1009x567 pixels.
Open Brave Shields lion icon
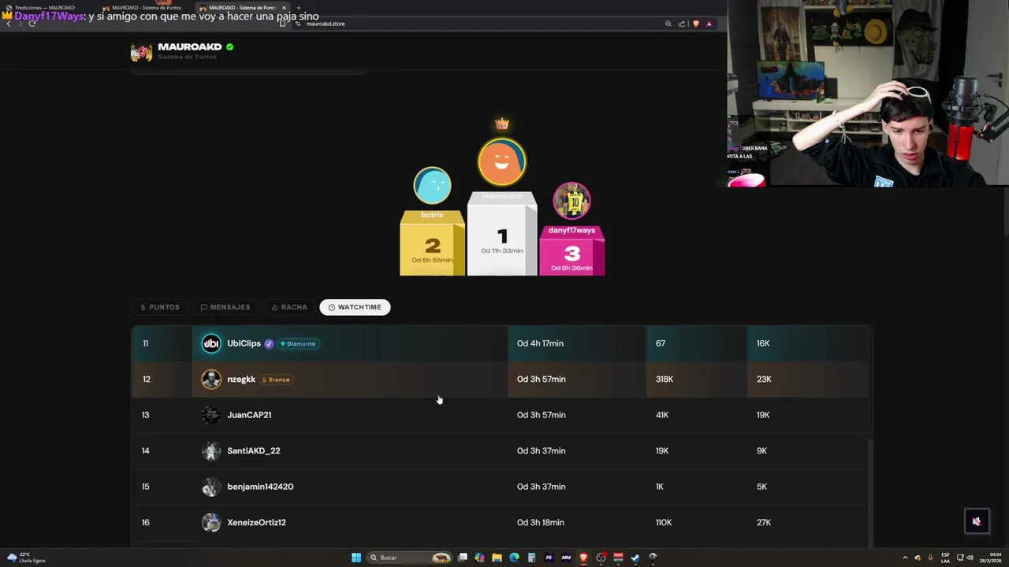point(695,24)
